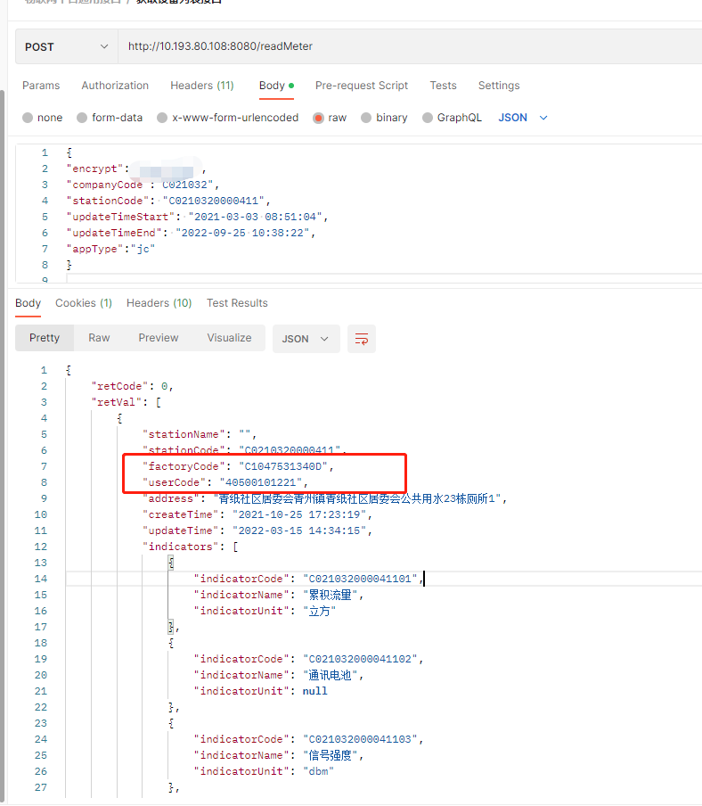Open the Authorization tab
702x806 pixels.
coord(115,86)
